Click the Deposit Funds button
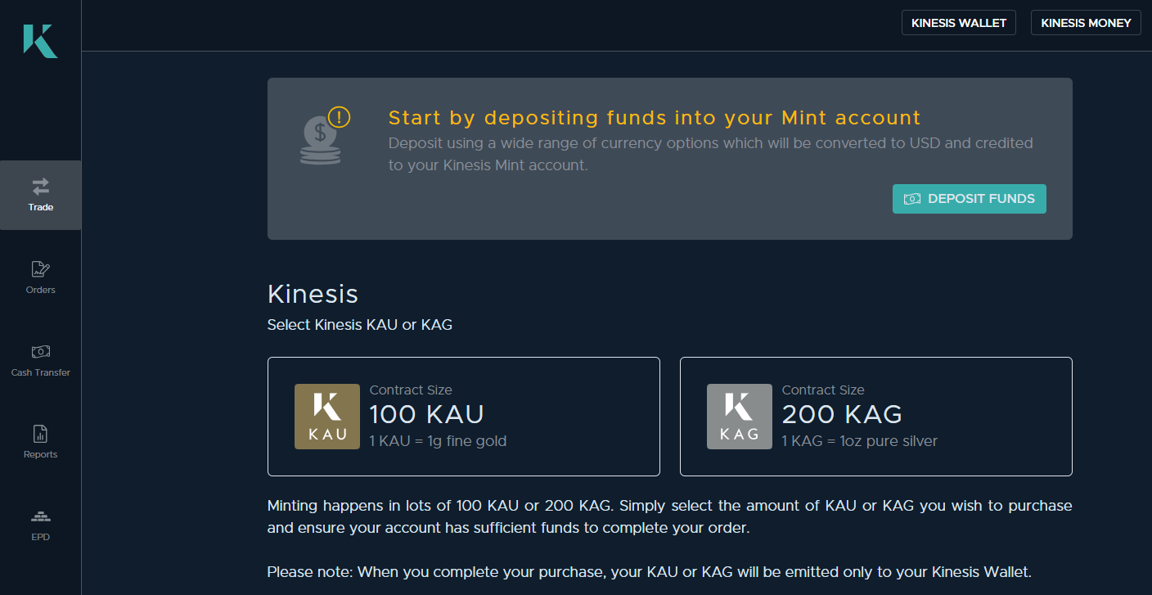 click(x=970, y=199)
